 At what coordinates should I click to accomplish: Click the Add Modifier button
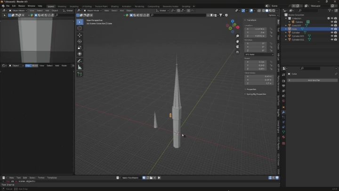pos(314,80)
